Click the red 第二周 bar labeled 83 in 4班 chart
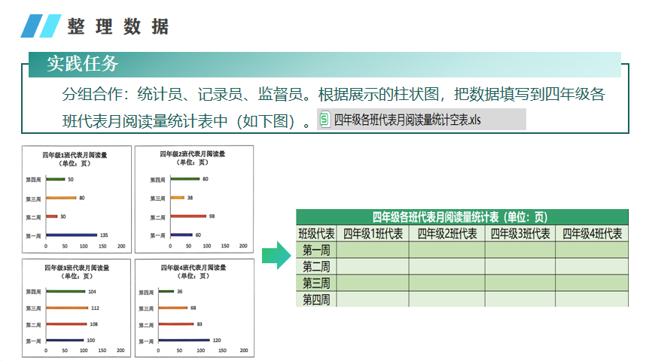This screenshot has height=361, width=646. [x=175, y=324]
